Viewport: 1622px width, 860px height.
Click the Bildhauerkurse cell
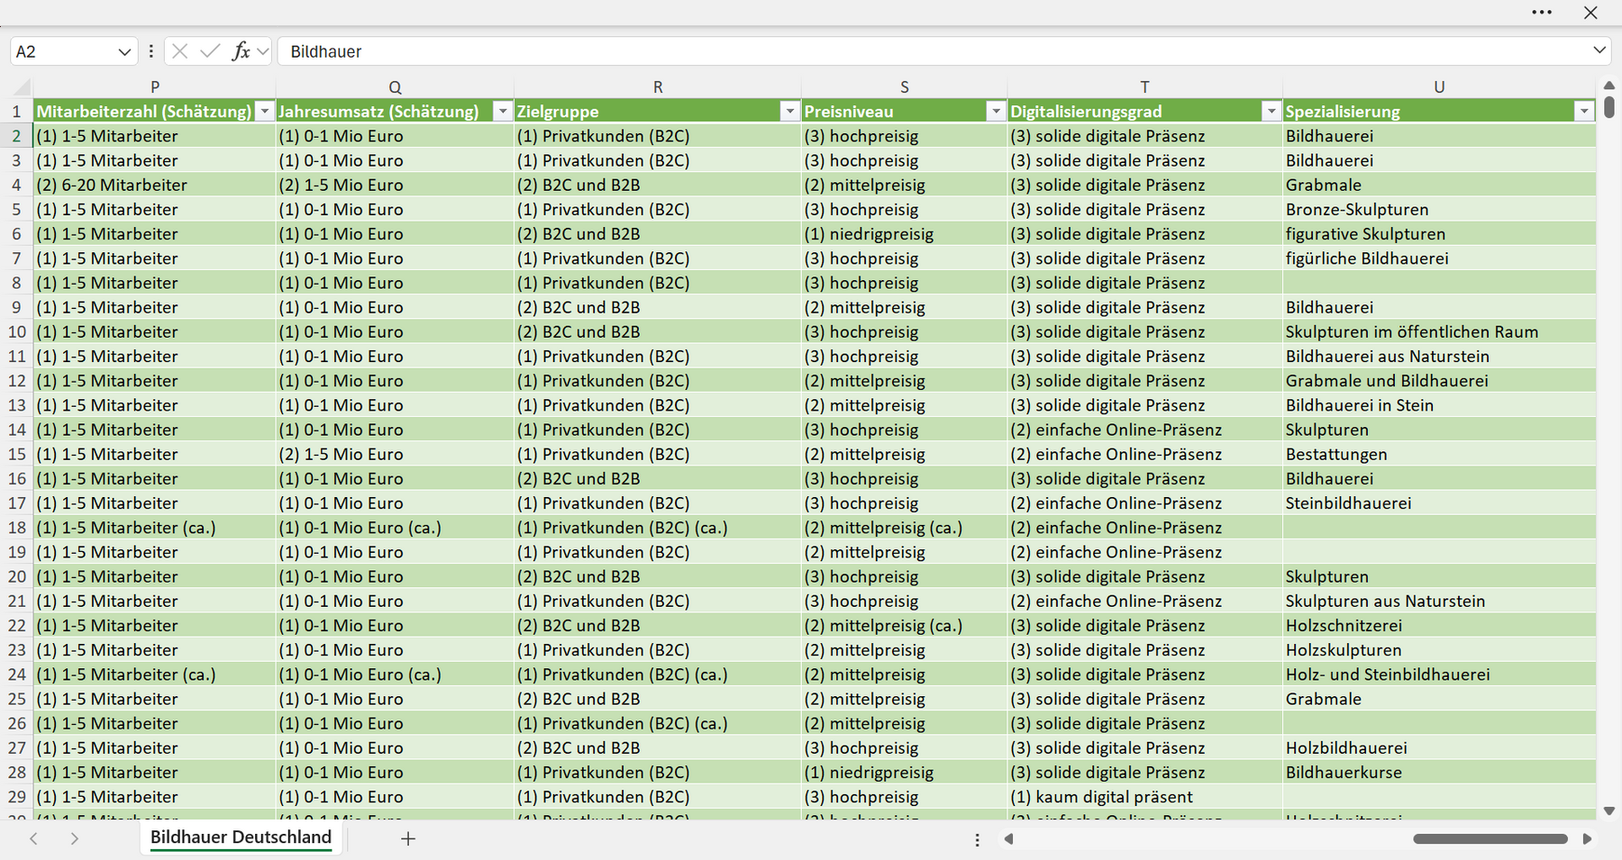[1439, 773]
